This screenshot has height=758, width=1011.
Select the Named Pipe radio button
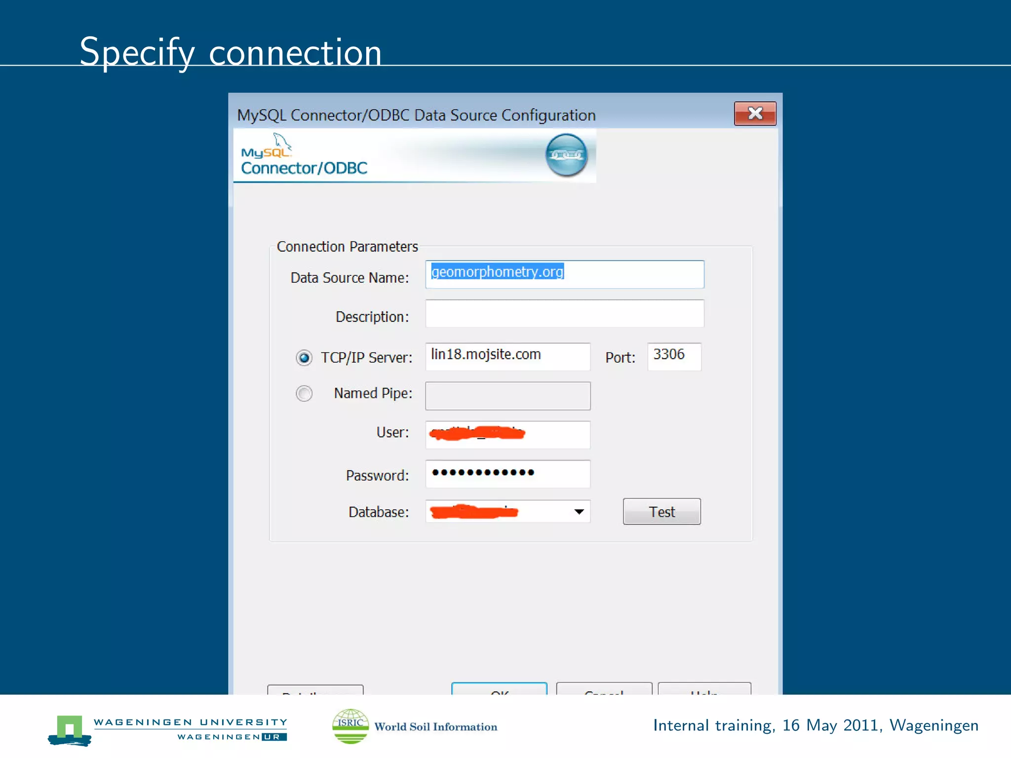click(x=304, y=393)
